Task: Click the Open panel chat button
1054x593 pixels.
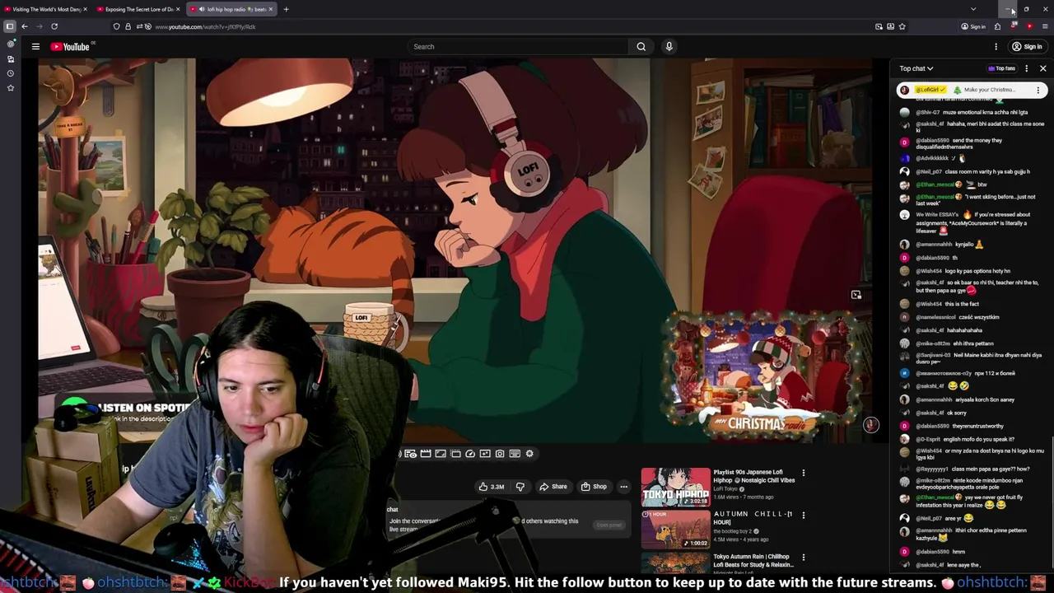Action: [609, 525]
